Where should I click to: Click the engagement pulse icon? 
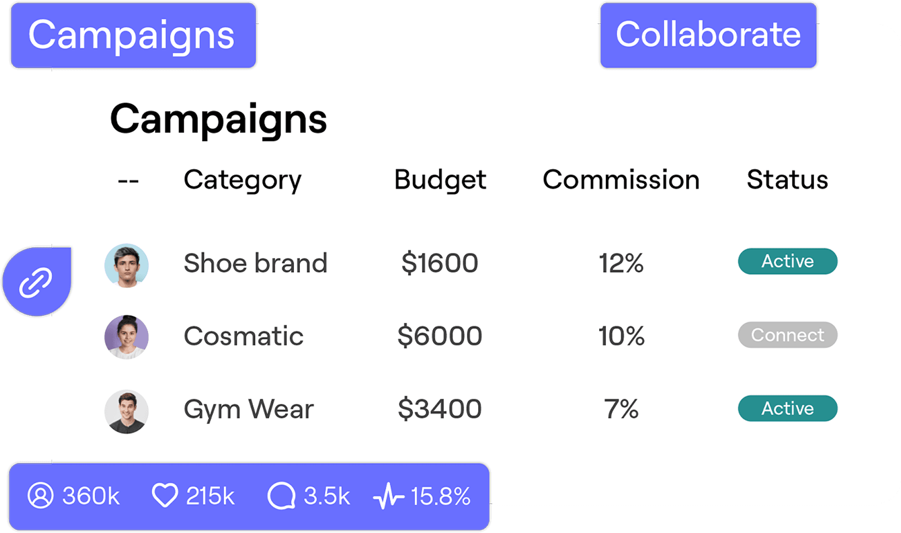point(389,496)
